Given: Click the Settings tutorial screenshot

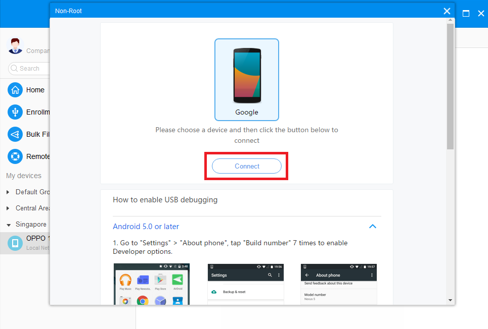Looking at the screenshot, I should click(246, 284).
